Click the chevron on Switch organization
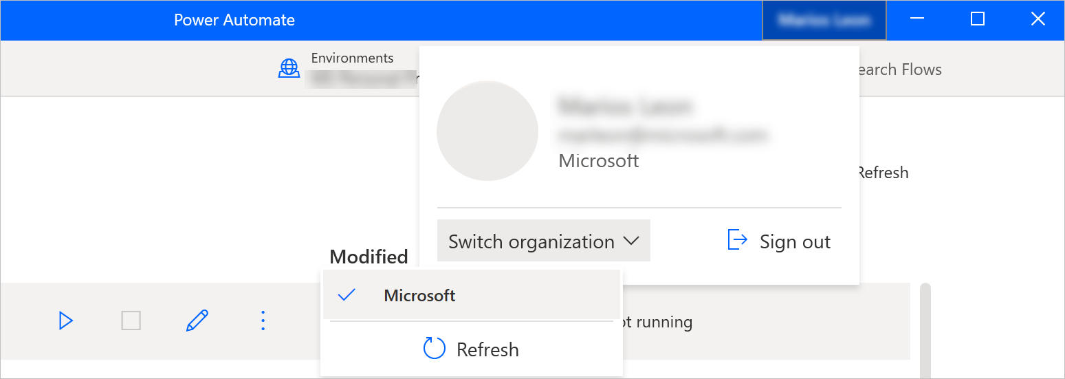The width and height of the screenshot is (1065, 379). [631, 241]
